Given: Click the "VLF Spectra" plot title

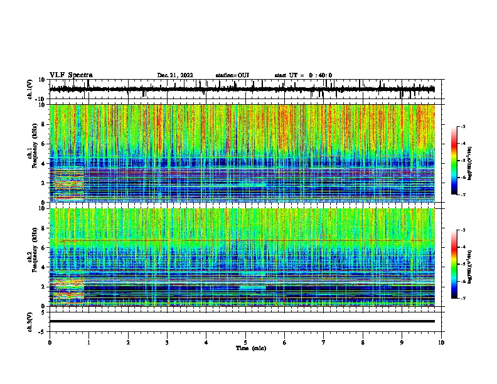Looking at the screenshot, I should click(x=71, y=75).
